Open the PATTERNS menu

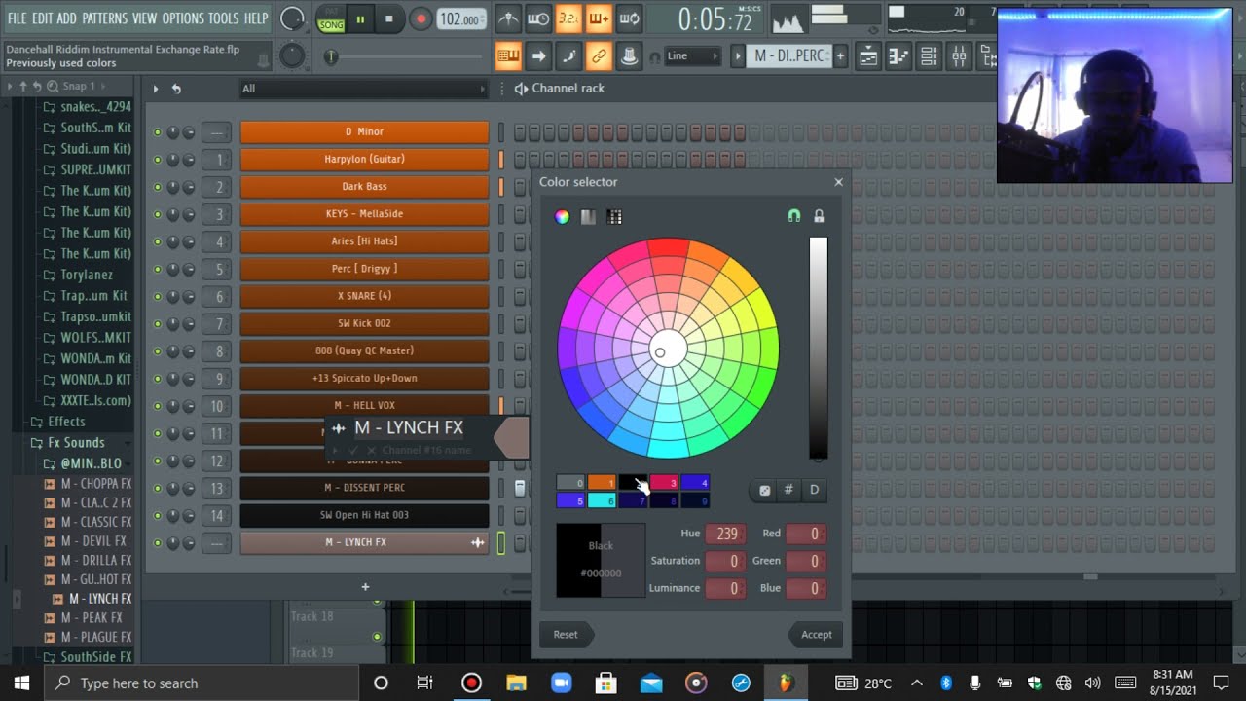tap(104, 18)
